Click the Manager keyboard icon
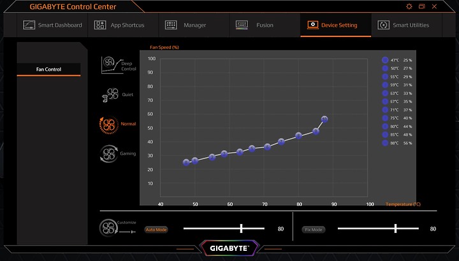This screenshot has height=261, width=459. [171, 25]
